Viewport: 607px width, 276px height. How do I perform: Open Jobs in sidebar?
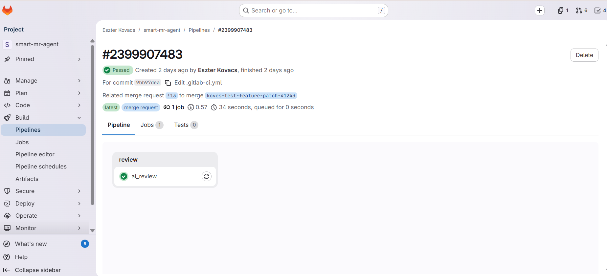43,142
